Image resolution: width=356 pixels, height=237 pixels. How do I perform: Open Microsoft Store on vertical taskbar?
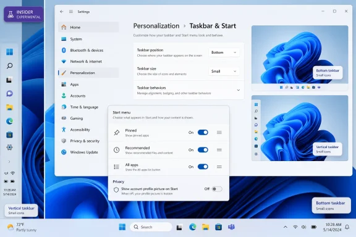[9, 135]
